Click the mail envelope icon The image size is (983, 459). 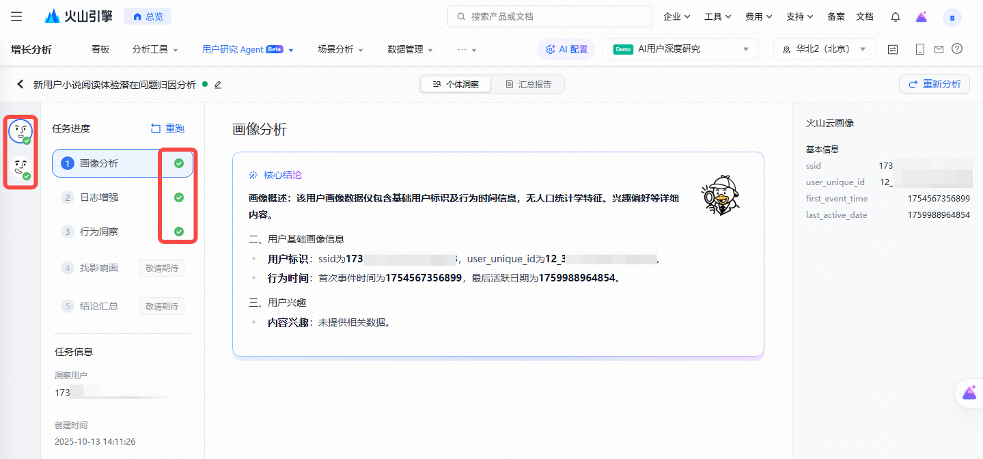(x=939, y=49)
